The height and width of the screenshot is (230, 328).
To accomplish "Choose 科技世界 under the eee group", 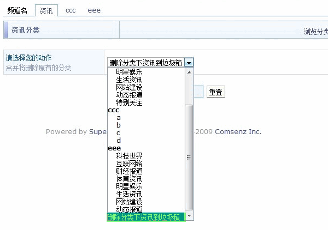I will [x=129, y=156].
